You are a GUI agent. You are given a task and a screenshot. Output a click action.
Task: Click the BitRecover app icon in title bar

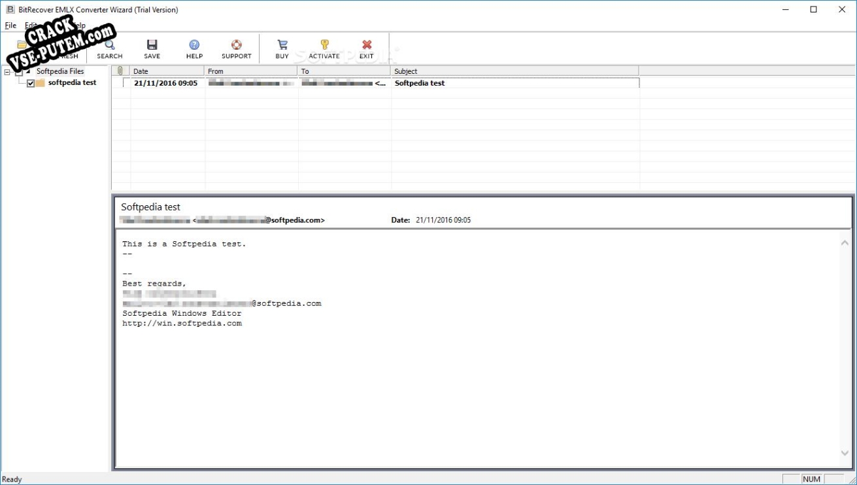[10, 9]
